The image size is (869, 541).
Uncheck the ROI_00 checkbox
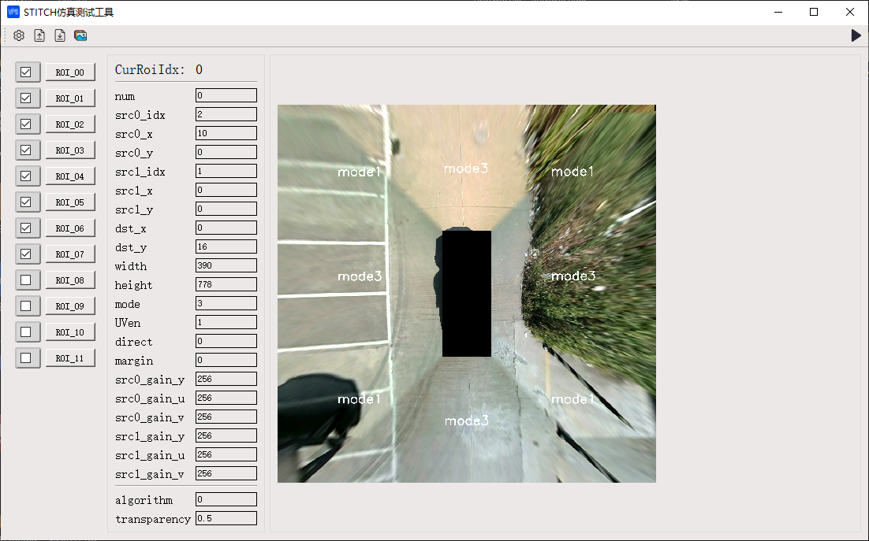point(26,72)
